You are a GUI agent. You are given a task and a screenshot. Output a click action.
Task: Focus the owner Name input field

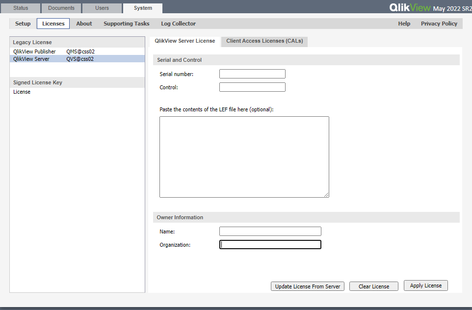click(x=270, y=231)
